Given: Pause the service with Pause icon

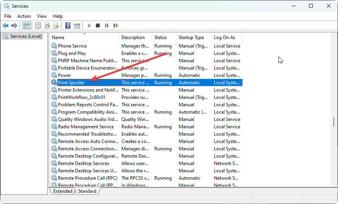Looking at the screenshot, I should [107, 25].
